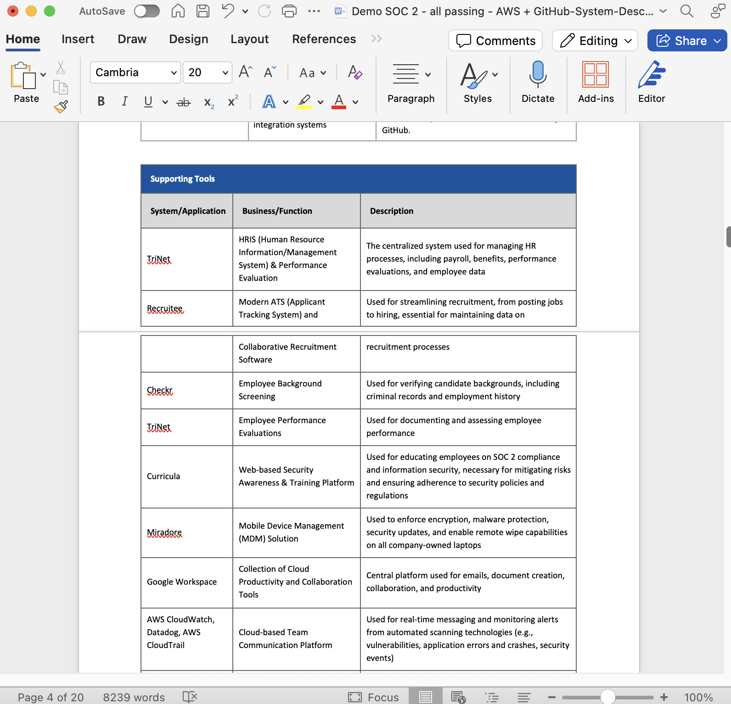Click the Redo arrow icon
The width and height of the screenshot is (731, 704).
pyautogui.click(x=264, y=11)
